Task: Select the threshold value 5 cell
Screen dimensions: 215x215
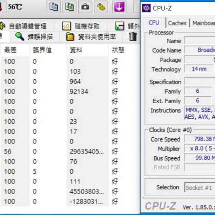Action: 34,172
